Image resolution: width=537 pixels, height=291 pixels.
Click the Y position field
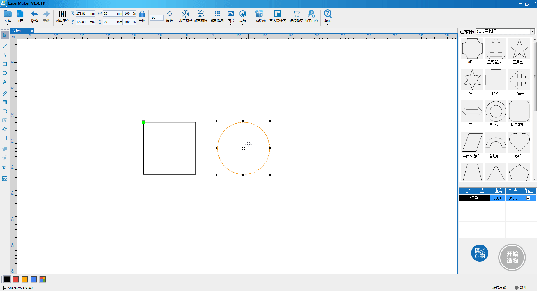coord(85,22)
